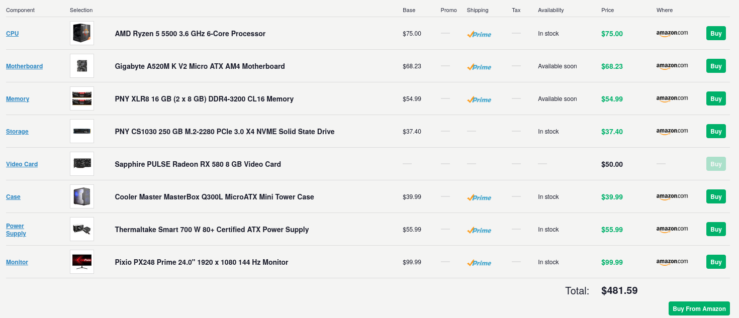739x318 pixels.
Task: Open the Power Supply component link
Action: (16, 230)
